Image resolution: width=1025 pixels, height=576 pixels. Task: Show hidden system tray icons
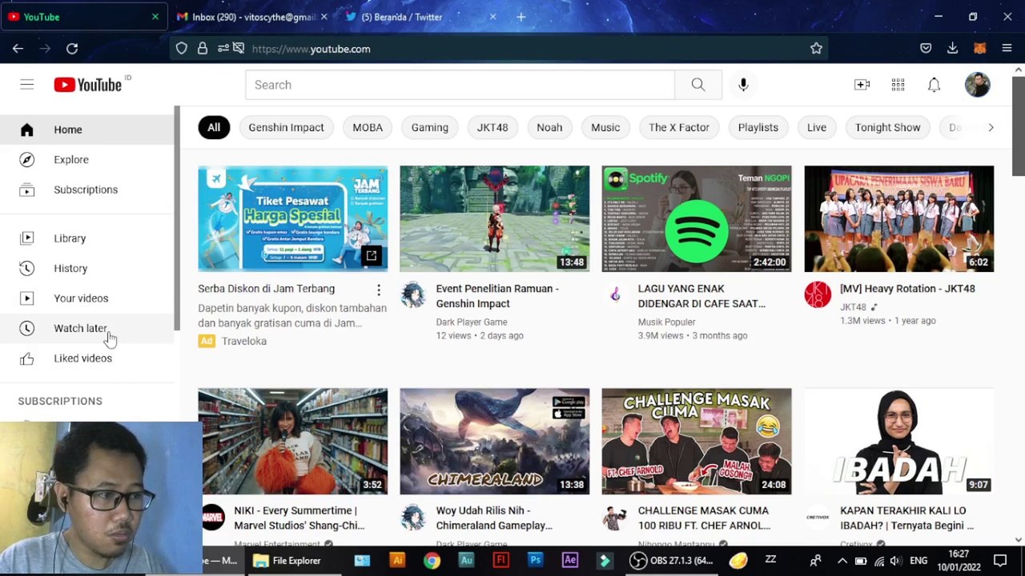842,561
